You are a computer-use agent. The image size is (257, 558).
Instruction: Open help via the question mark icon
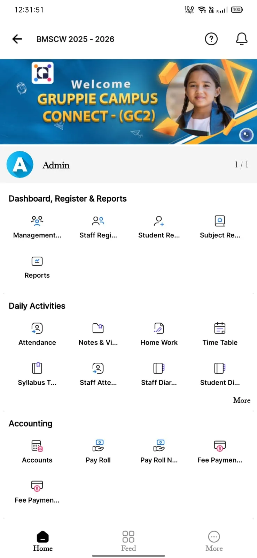[x=211, y=39]
